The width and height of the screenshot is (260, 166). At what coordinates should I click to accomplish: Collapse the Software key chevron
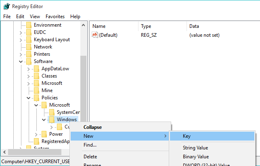21,61
